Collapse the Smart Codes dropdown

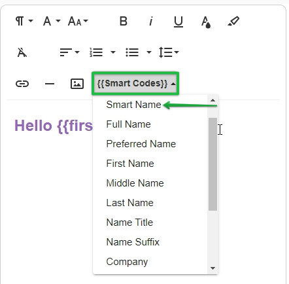[135, 83]
